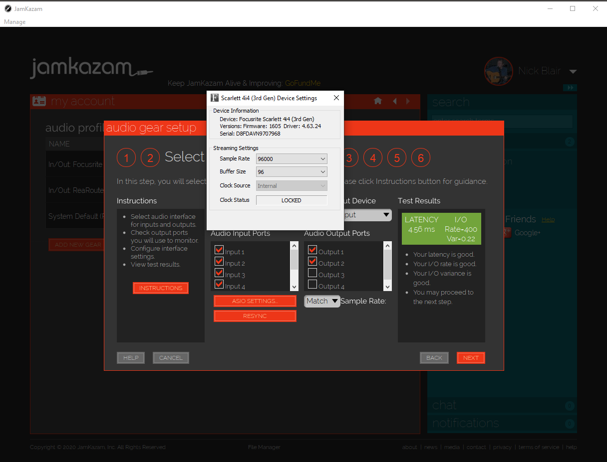Open the user menu arrow beside Nick Blair

coord(573,72)
